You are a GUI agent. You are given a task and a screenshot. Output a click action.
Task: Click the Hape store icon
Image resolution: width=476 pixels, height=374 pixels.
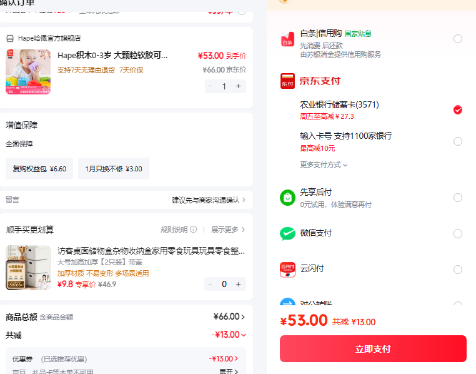click(x=10, y=38)
